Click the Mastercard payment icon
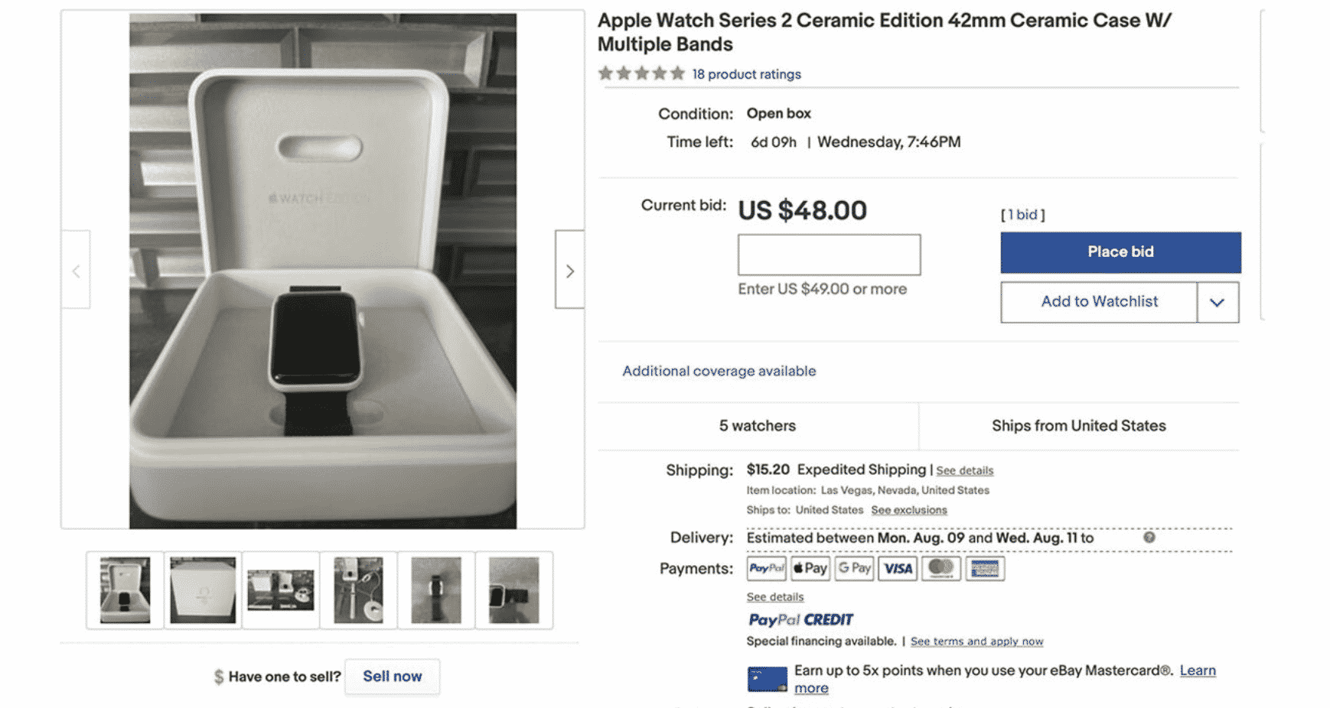Image resolution: width=1330 pixels, height=708 pixels. [x=940, y=568]
